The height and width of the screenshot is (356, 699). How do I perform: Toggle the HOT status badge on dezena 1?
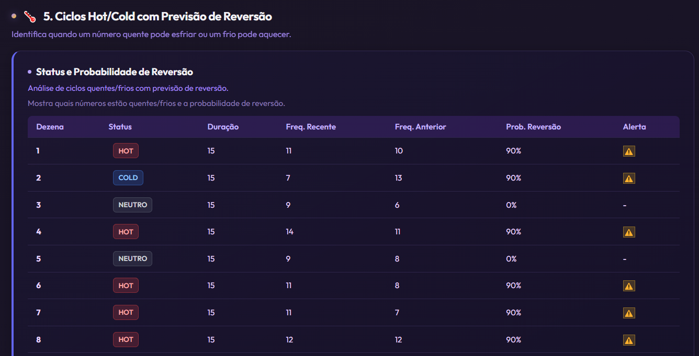[126, 150]
